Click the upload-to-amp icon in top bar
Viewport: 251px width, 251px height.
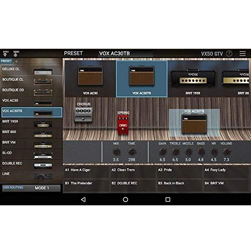click(16, 54)
